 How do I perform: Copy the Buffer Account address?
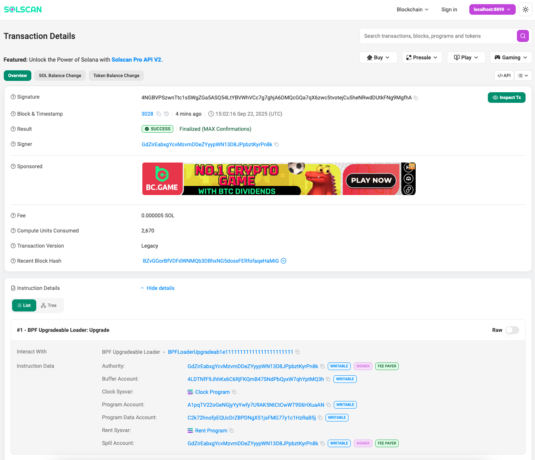pyautogui.click(x=328, y=379)
